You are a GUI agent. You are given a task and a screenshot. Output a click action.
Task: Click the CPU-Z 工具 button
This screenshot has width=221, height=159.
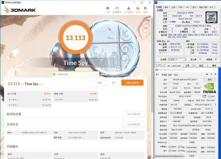(187, 65)
